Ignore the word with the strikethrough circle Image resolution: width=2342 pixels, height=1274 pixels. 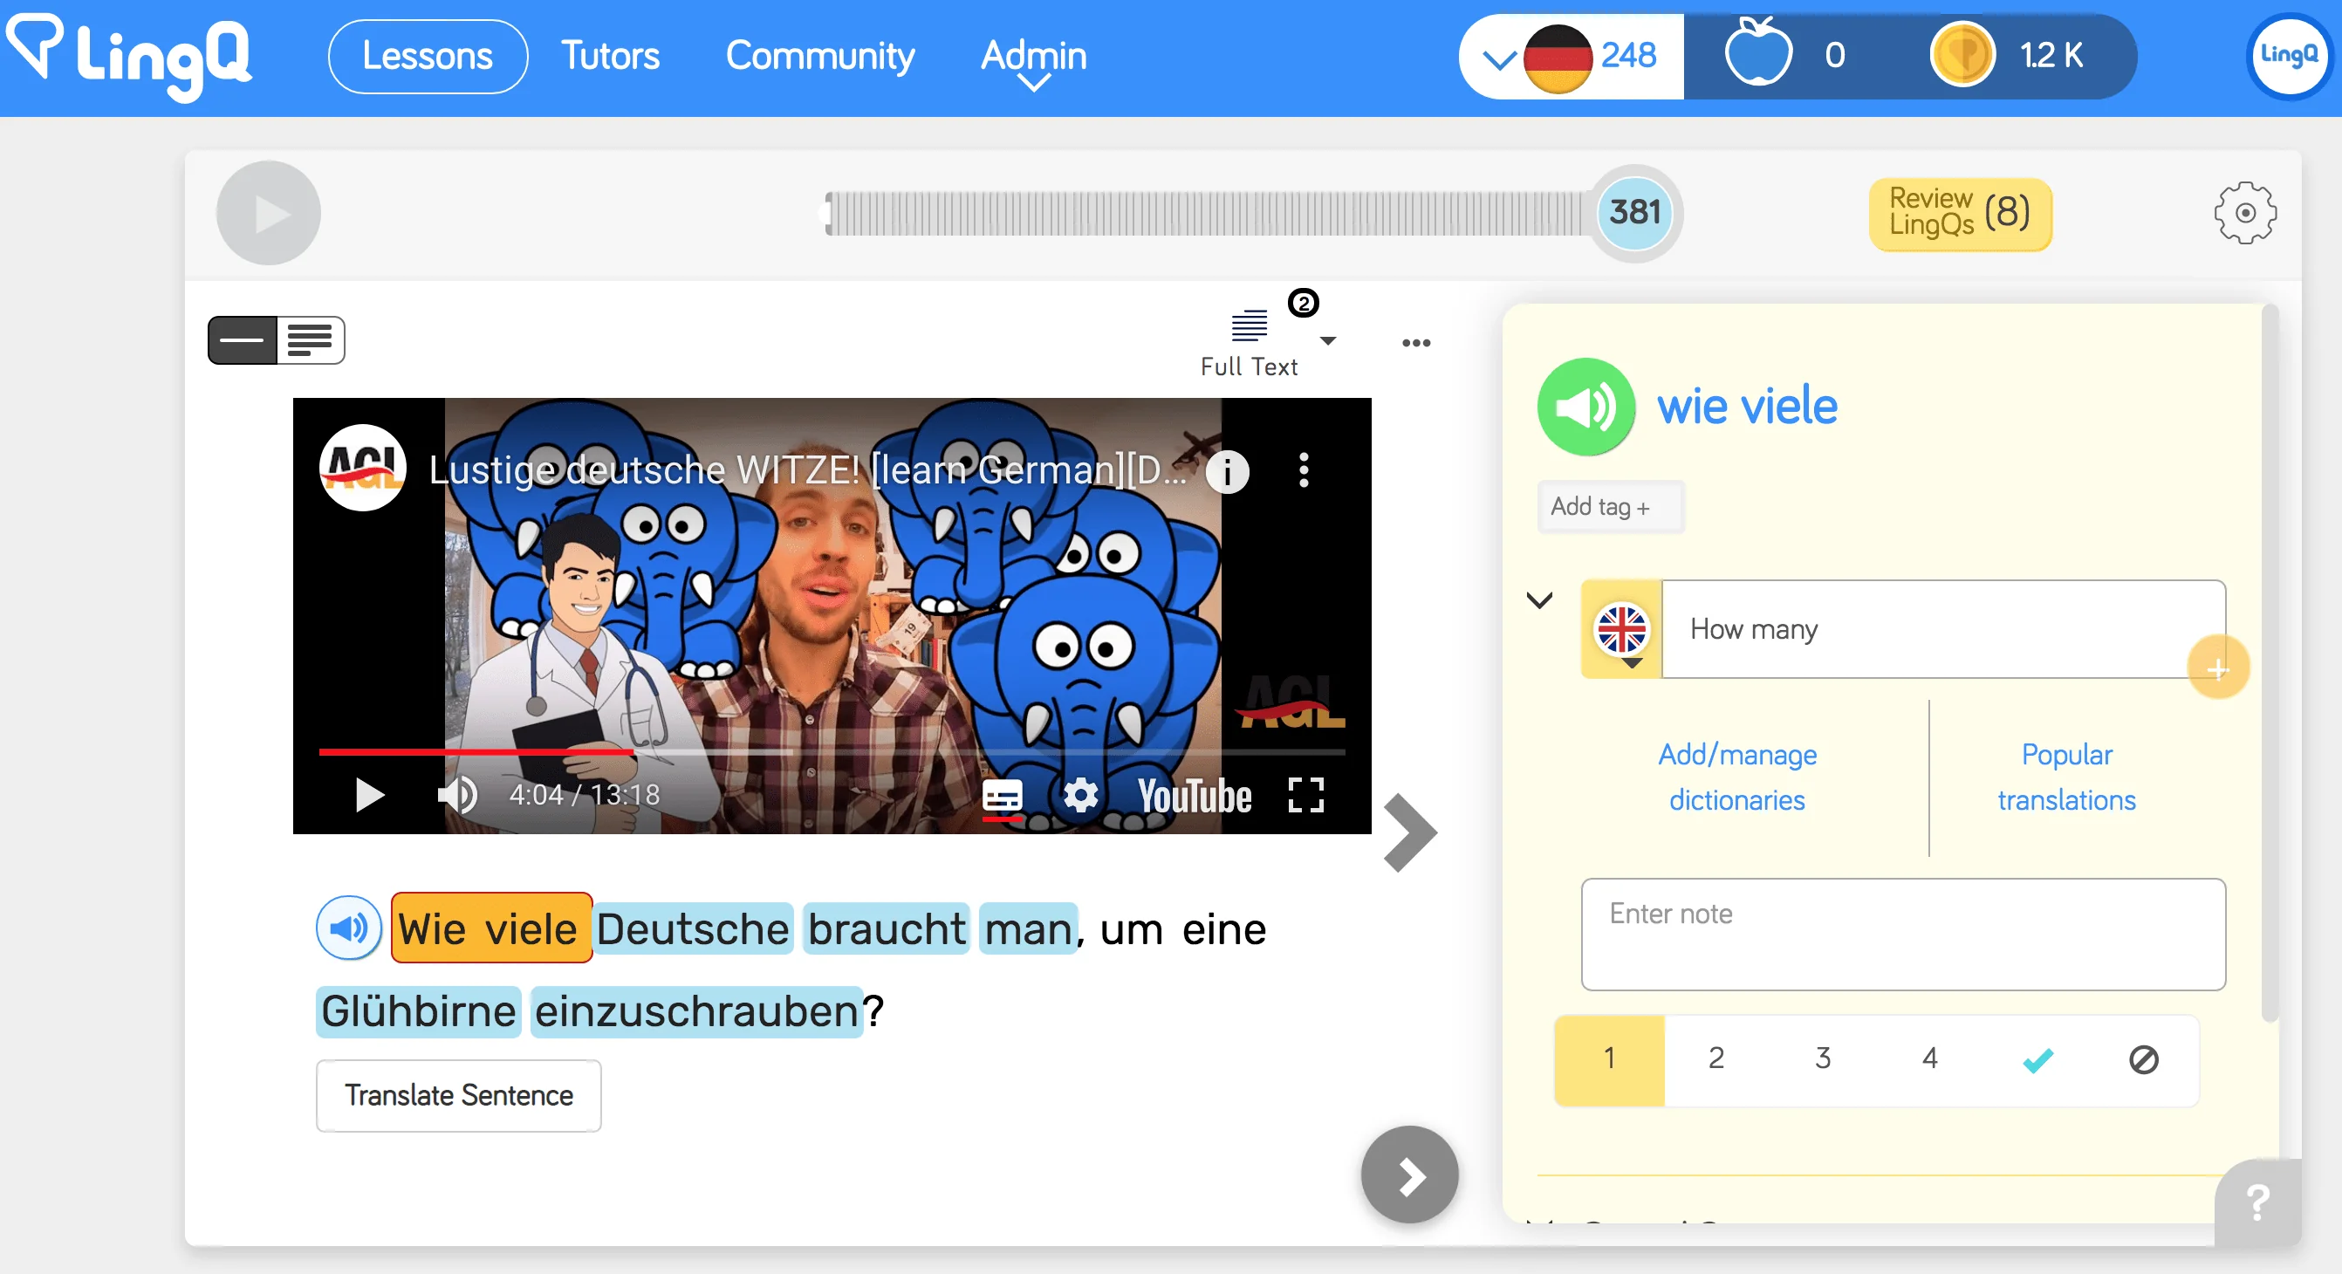pos(2144,1058)
